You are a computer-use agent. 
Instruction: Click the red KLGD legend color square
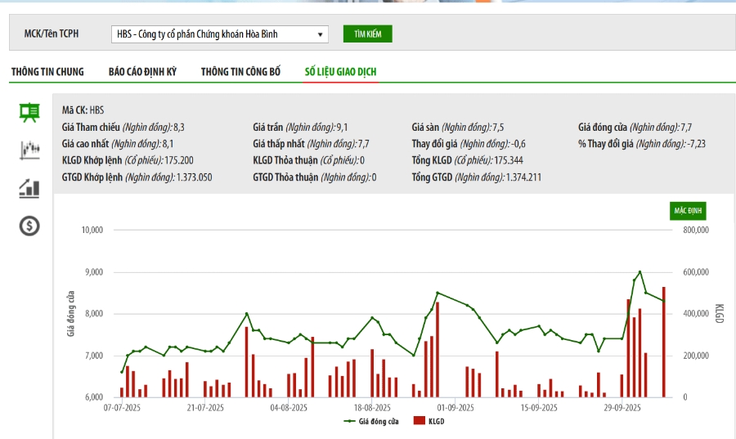click(419, 421)
